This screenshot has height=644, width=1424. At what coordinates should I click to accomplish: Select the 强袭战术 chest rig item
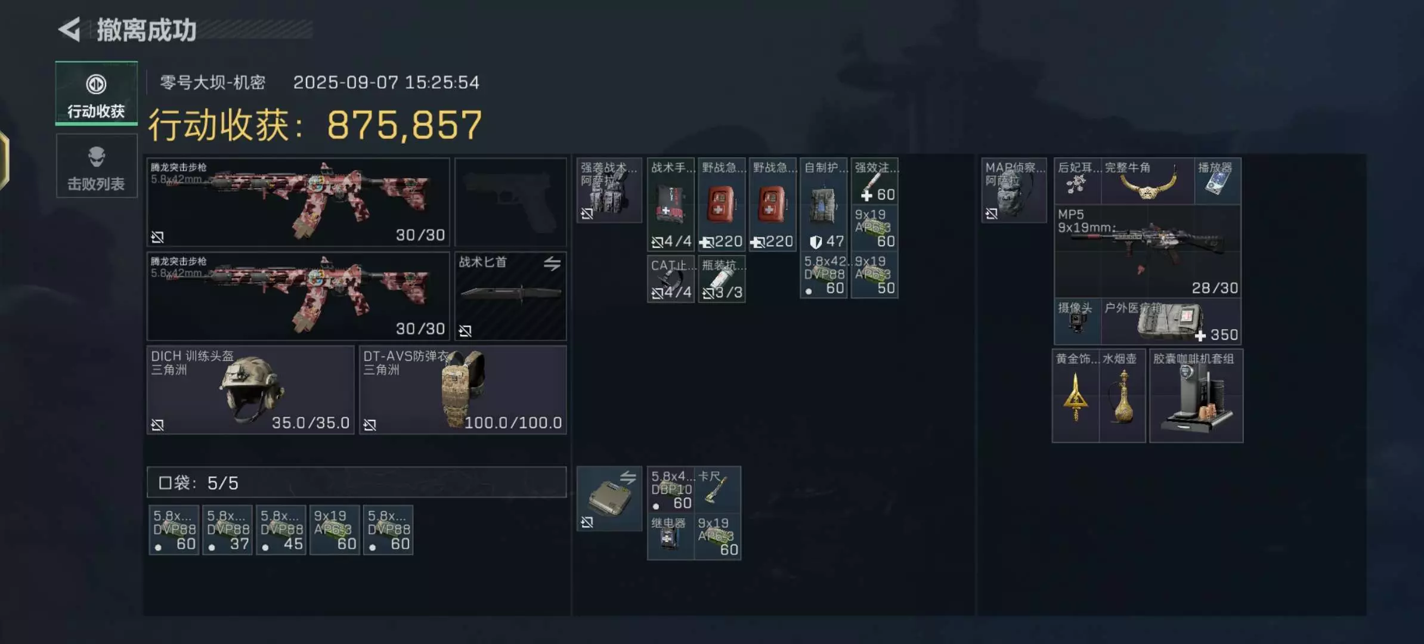(x=609, y=190)
